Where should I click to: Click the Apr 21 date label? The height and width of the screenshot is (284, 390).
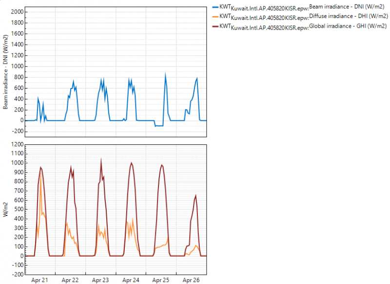point(39,281)
